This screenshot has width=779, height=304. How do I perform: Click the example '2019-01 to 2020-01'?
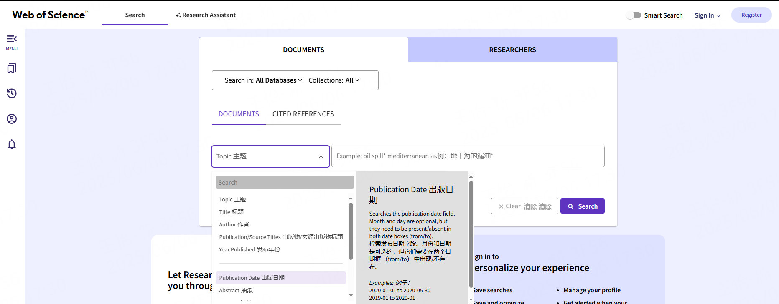[x=392, y=298]
